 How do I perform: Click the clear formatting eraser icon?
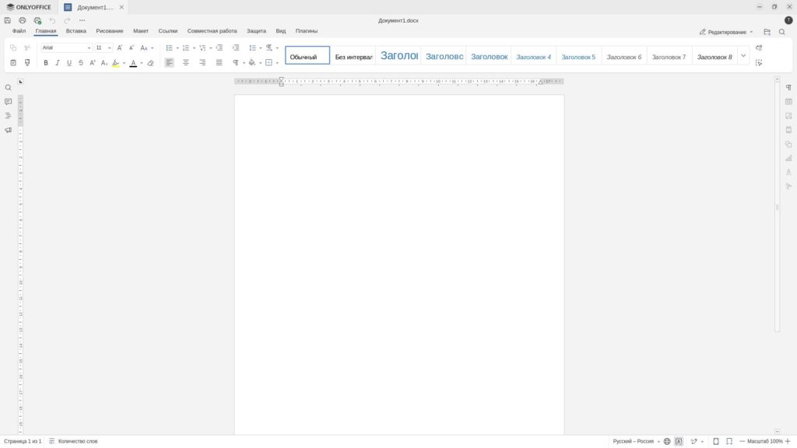pos(151,63)
